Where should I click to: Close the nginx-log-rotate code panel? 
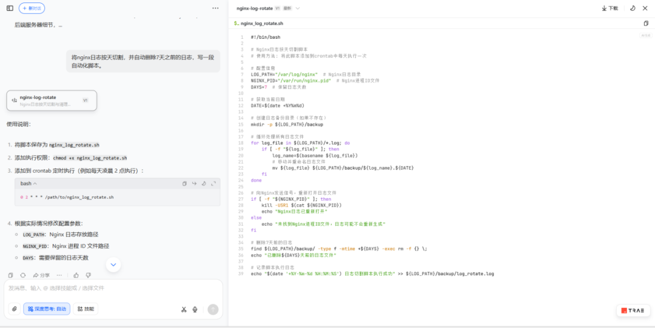point(645,8)
